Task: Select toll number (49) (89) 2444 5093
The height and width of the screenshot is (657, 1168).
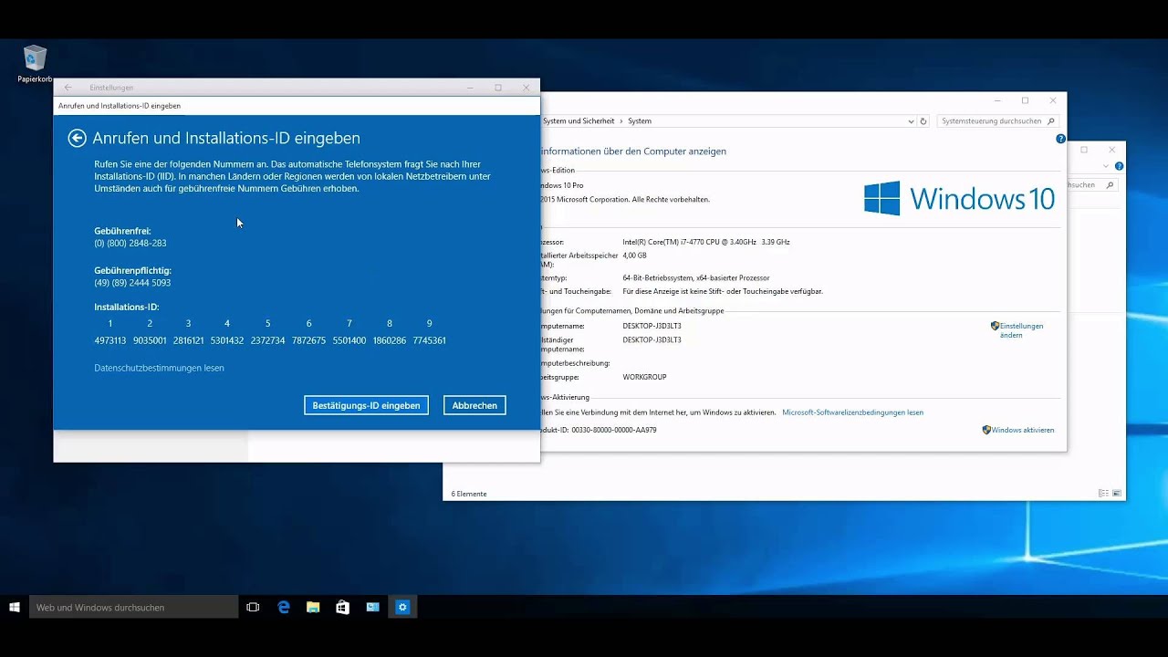Action: pyautogui.click(x=132, y=283)
